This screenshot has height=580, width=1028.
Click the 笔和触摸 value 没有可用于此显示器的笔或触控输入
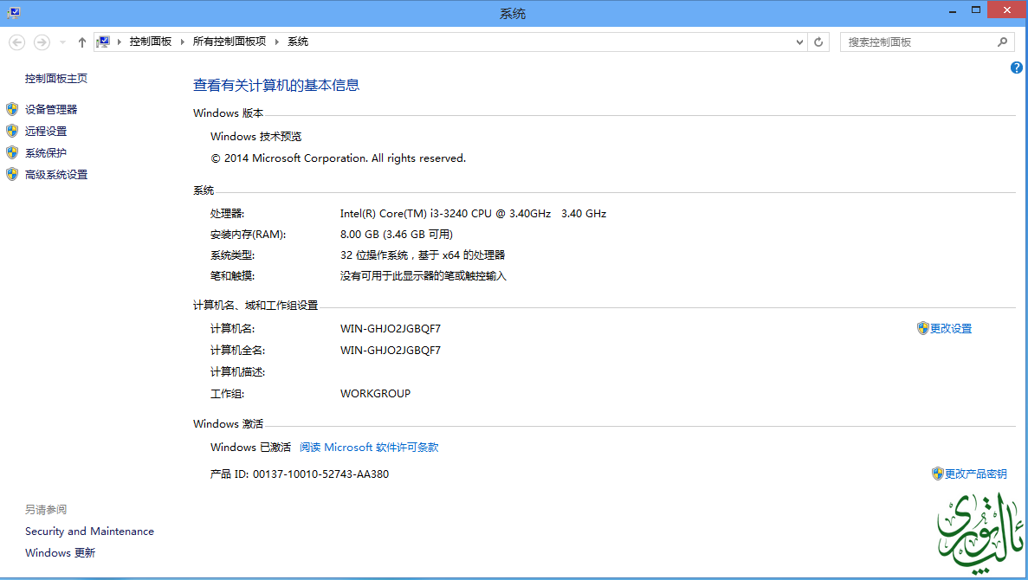point(423,276)
